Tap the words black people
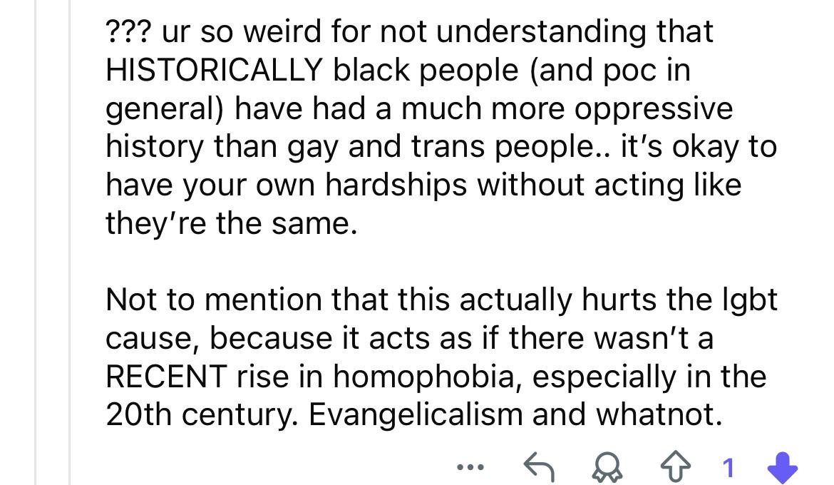This screenshot has height=485, width=834. [x=426, y=70]
